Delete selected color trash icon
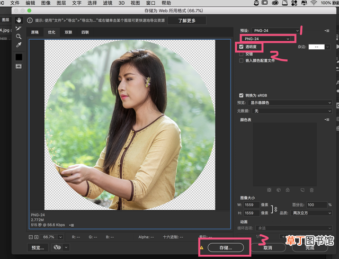The width and height of the screenshot is (339, 259). click(x=311, y=190)
